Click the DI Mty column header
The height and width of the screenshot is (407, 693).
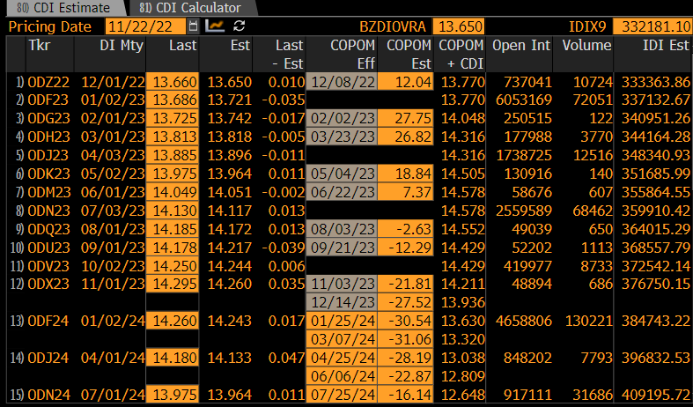(110, 54)
